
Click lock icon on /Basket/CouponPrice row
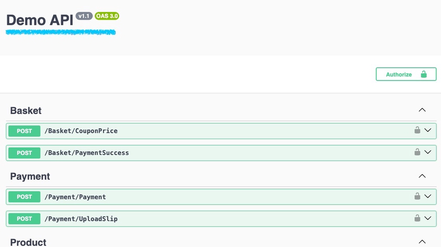[x=417, y=130]
